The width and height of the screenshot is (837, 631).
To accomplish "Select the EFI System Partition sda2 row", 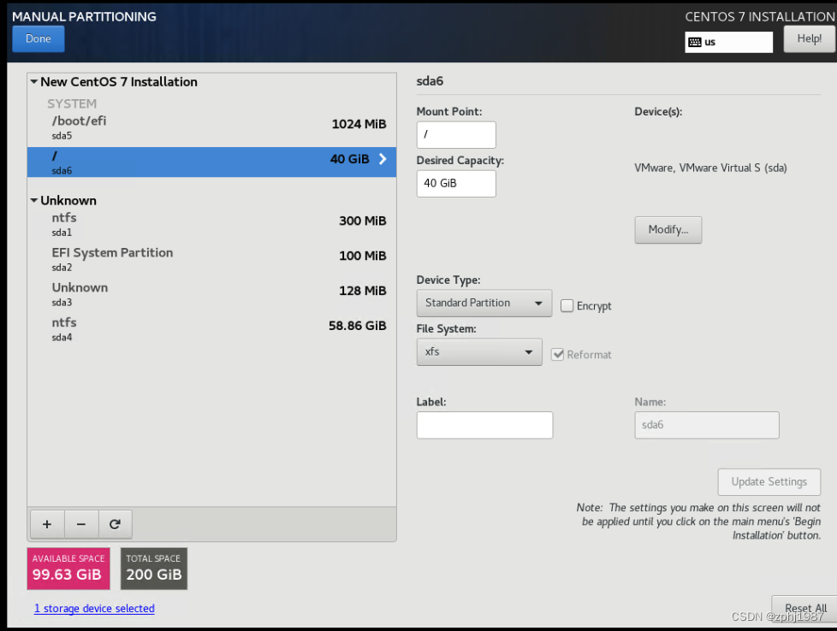I will [x=212, y=259].
